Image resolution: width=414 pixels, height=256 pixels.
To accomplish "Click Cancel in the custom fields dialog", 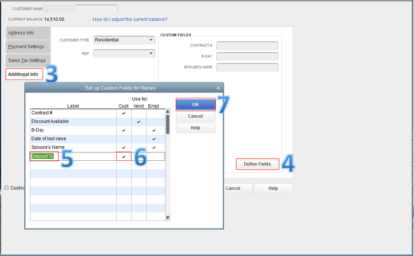I will point(196,116).
